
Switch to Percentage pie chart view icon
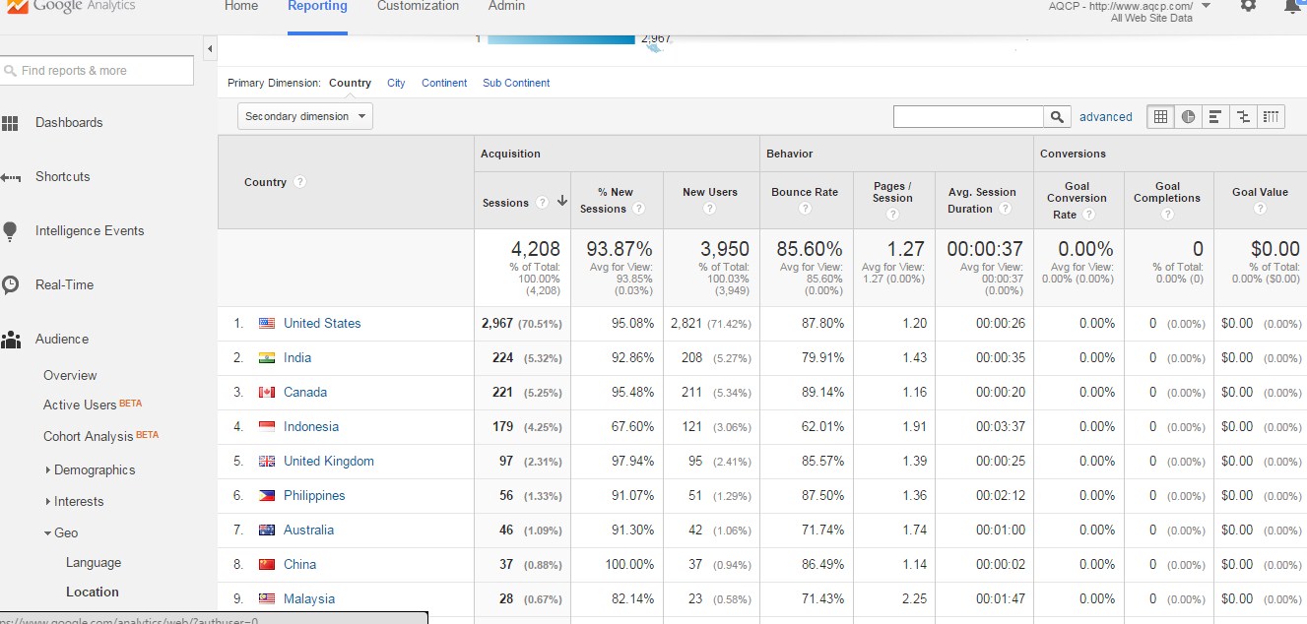click(1188, 116)
